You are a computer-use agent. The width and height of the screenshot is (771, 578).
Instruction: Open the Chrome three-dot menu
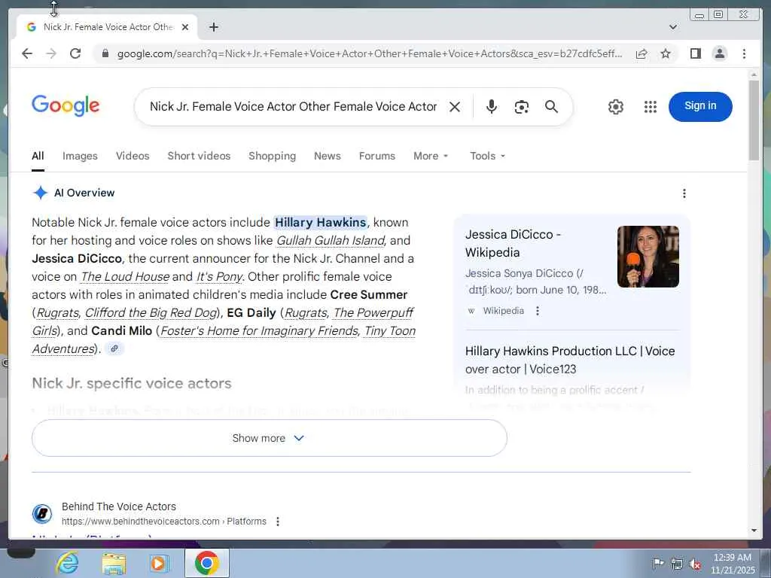[744, 53]
